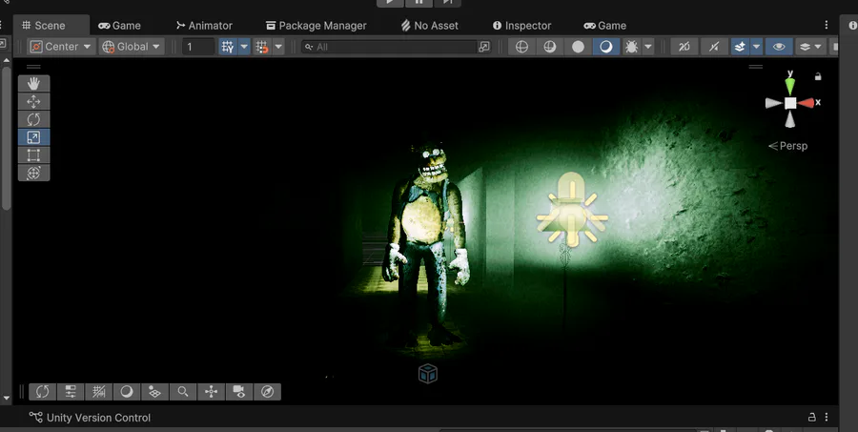Viewport: 858px width, 432px height.
Task: Switch to the No Asset tab
Action: coord(430,25)
